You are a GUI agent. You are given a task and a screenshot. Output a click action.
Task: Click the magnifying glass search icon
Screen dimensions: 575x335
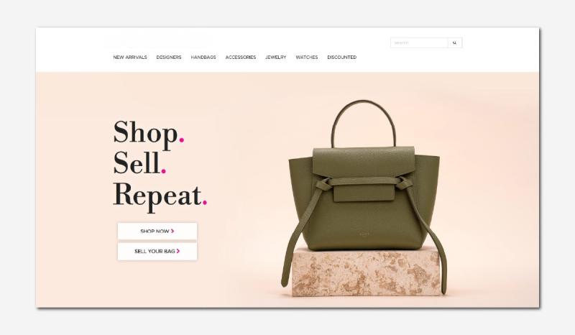point(455,43)
